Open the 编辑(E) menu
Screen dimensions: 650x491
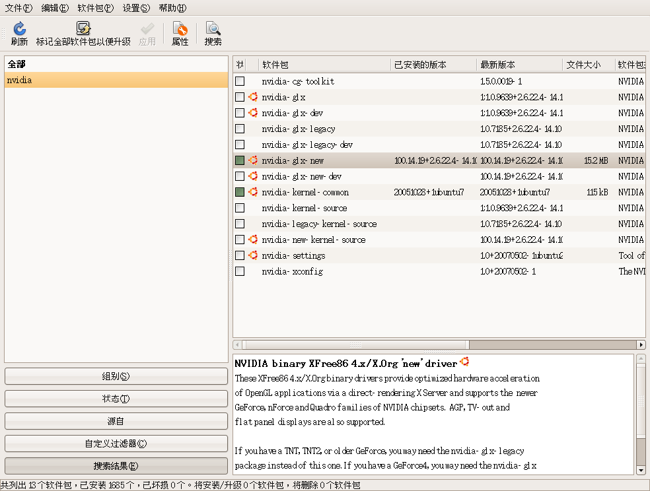55,8
